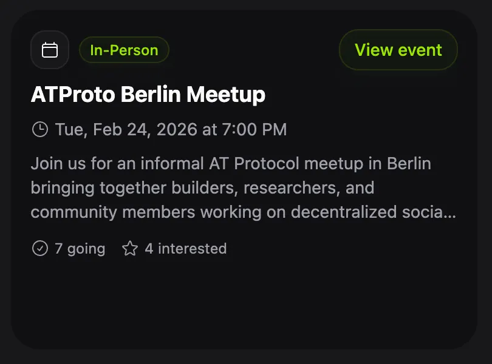The height and width of the screenshot is (364, 492).
Task: Click the clock icon beside the date
Action: (39, 129)
